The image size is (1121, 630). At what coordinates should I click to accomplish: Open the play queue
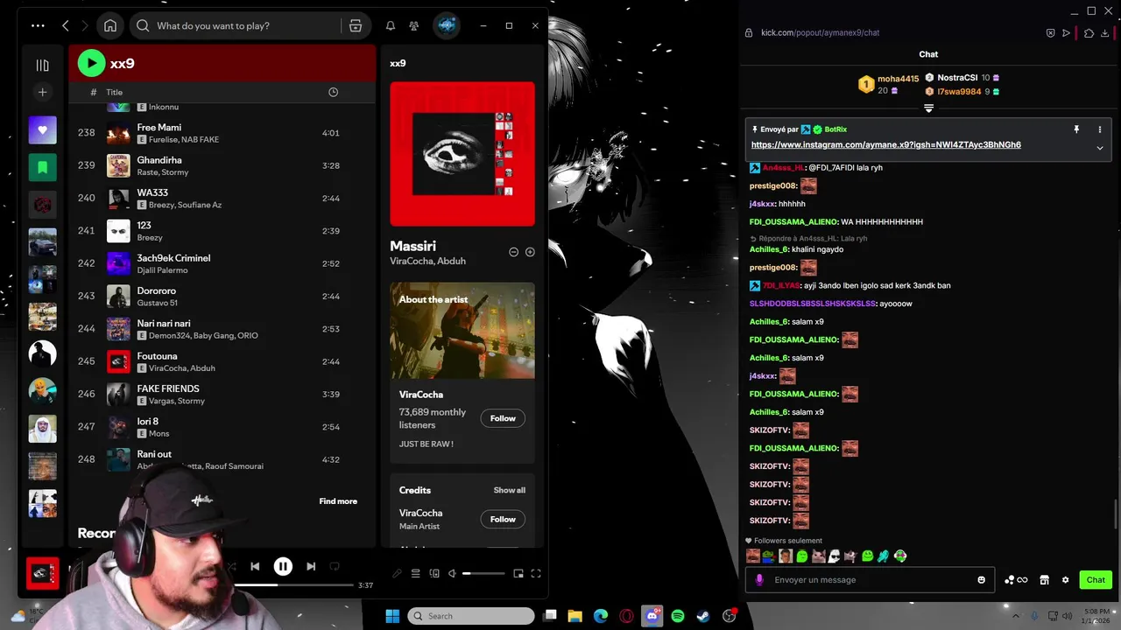click(x=416, y=574)
